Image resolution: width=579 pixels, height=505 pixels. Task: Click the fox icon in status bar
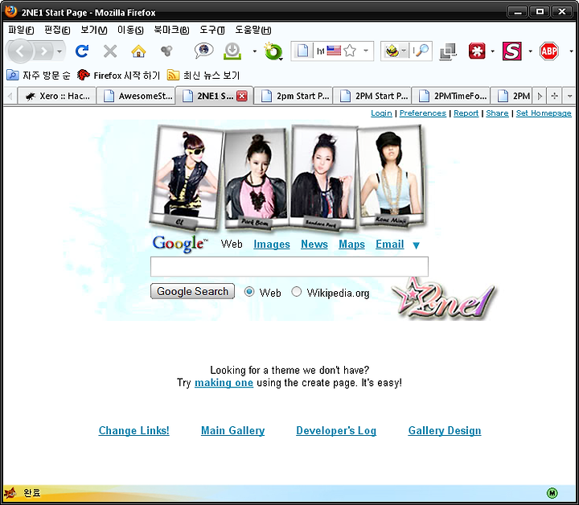click(10, 492)
